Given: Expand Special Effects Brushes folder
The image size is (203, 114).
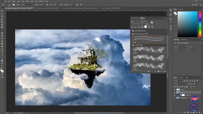Looking at the screenshot, I should coord(131,31).
